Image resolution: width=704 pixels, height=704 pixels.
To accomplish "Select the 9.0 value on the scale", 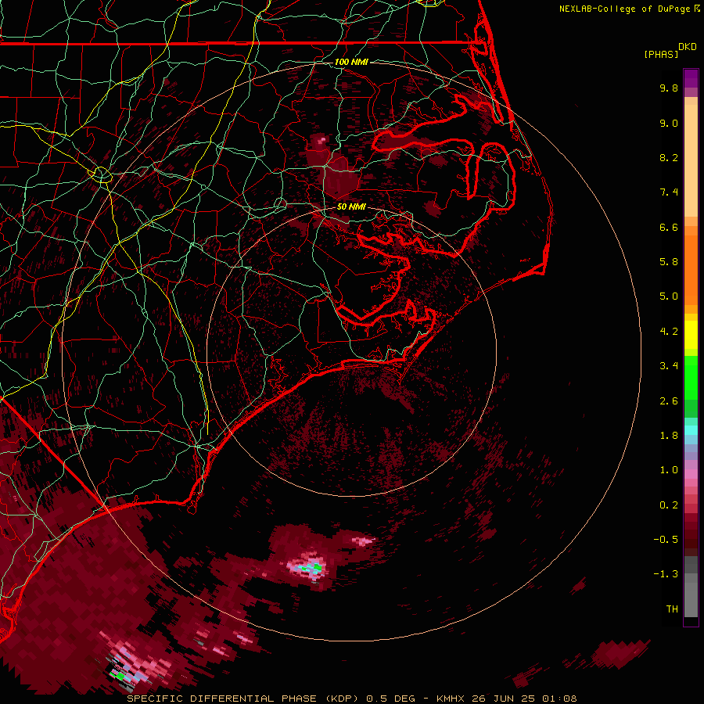I will click(669, 123).
